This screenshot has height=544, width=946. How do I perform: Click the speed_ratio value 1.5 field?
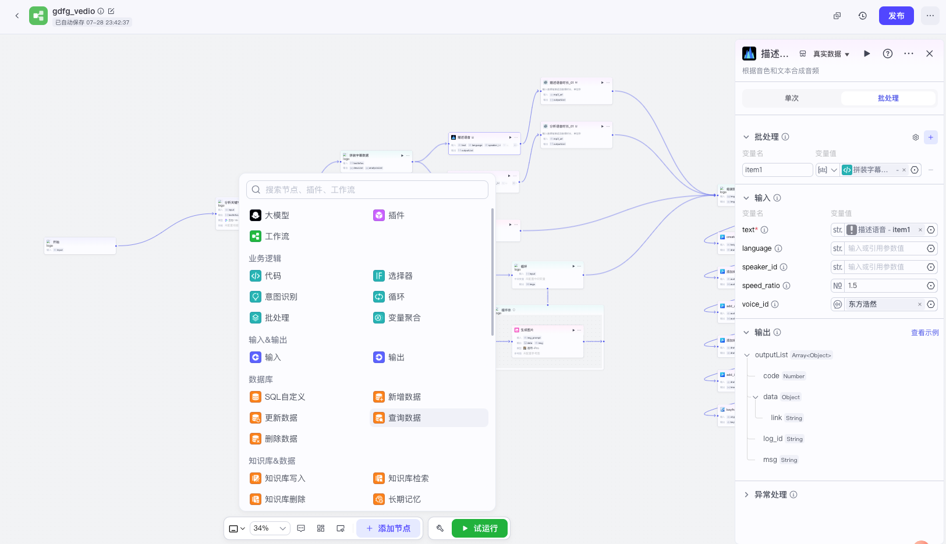click(x=885, y=286)
